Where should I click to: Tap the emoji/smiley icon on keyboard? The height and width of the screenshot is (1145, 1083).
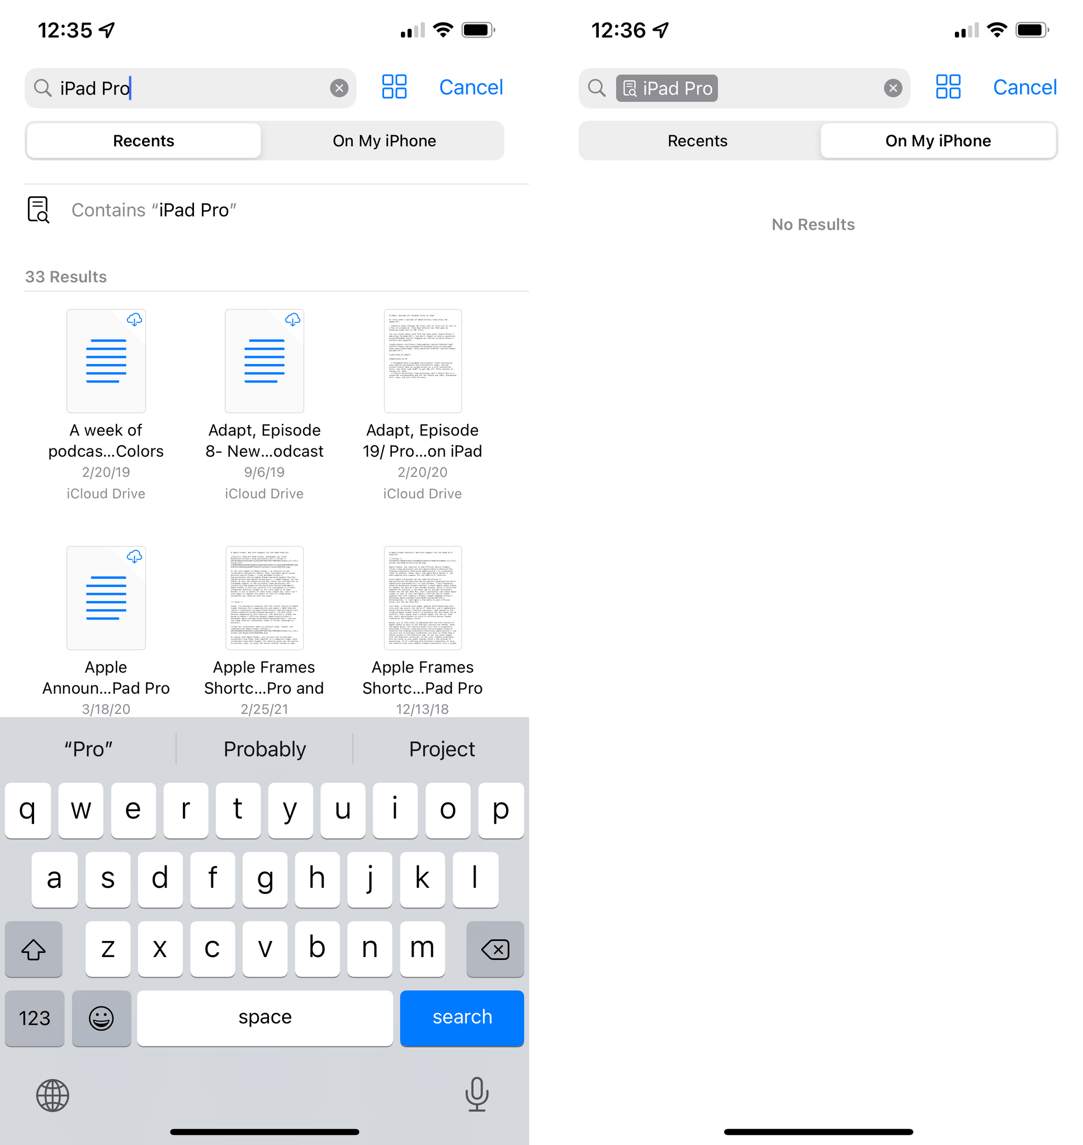click(102, 1017)
